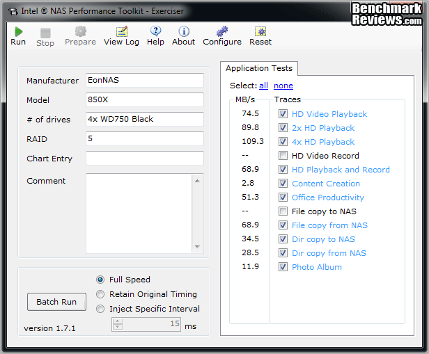Switch to Application Tests tab
The height and width of the screenshot is (354, 429).
pos(259,68)
